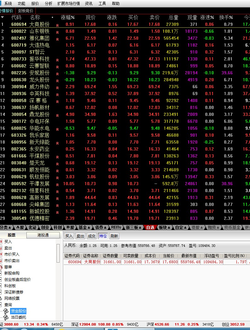Click the 买入 toolbar button
The width and height of the screenshot is (250, 330).
point(69,236)
